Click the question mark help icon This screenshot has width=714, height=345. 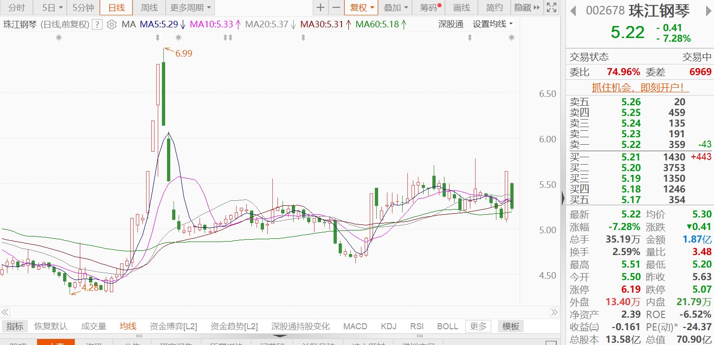97,25
